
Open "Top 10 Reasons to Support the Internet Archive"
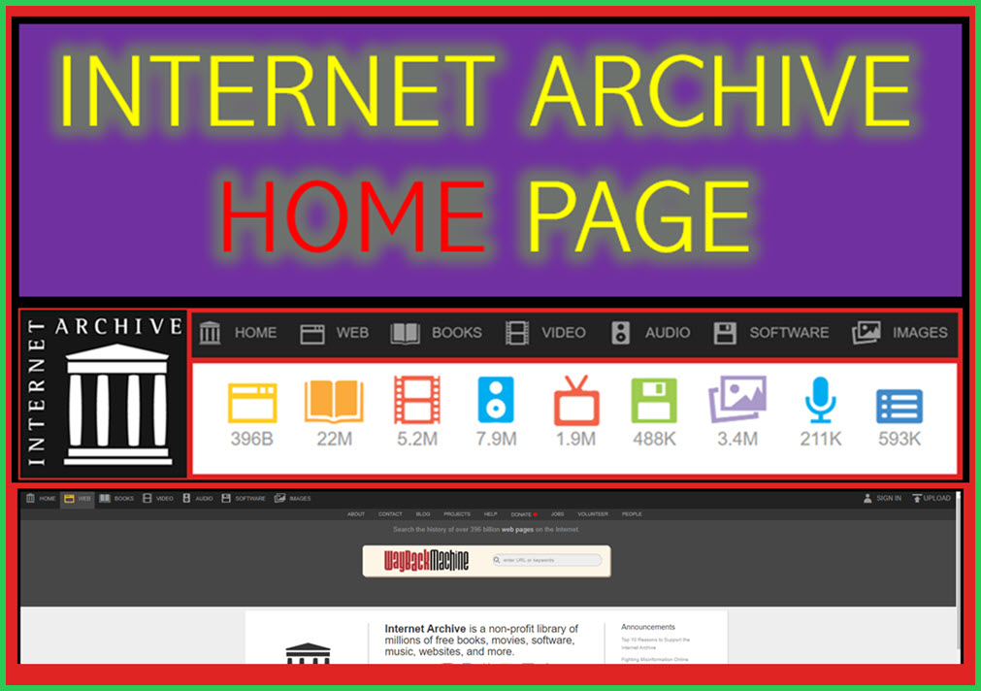click(655, 643)
